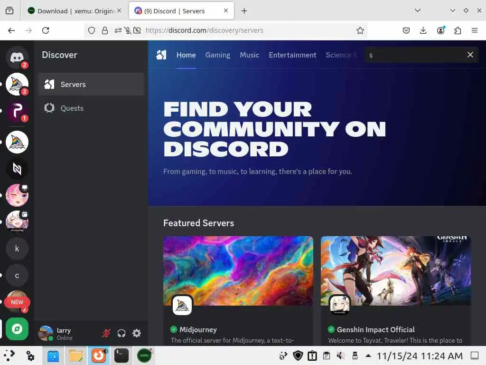Open the Pocket save icon
The width and height of the screenshot is (486, 365).
[406, 30]
